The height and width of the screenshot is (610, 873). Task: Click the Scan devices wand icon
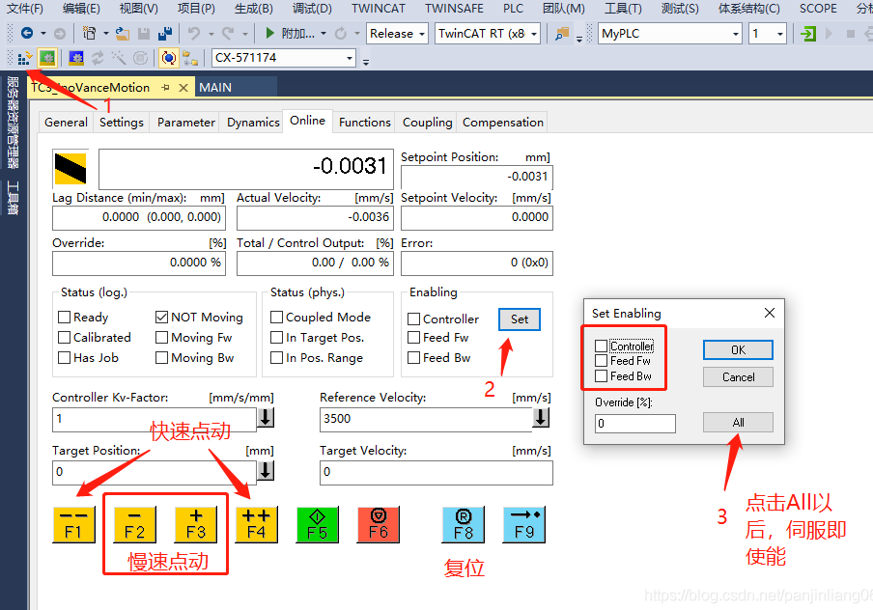coord(119,58)
